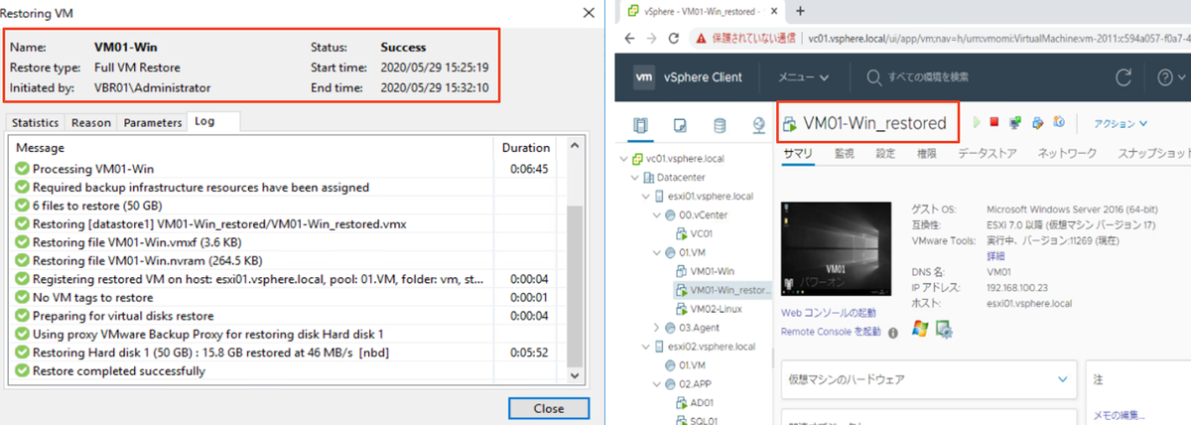
Task: Click the VM settings gear icon below host info
Action: (x=944, y=328)
